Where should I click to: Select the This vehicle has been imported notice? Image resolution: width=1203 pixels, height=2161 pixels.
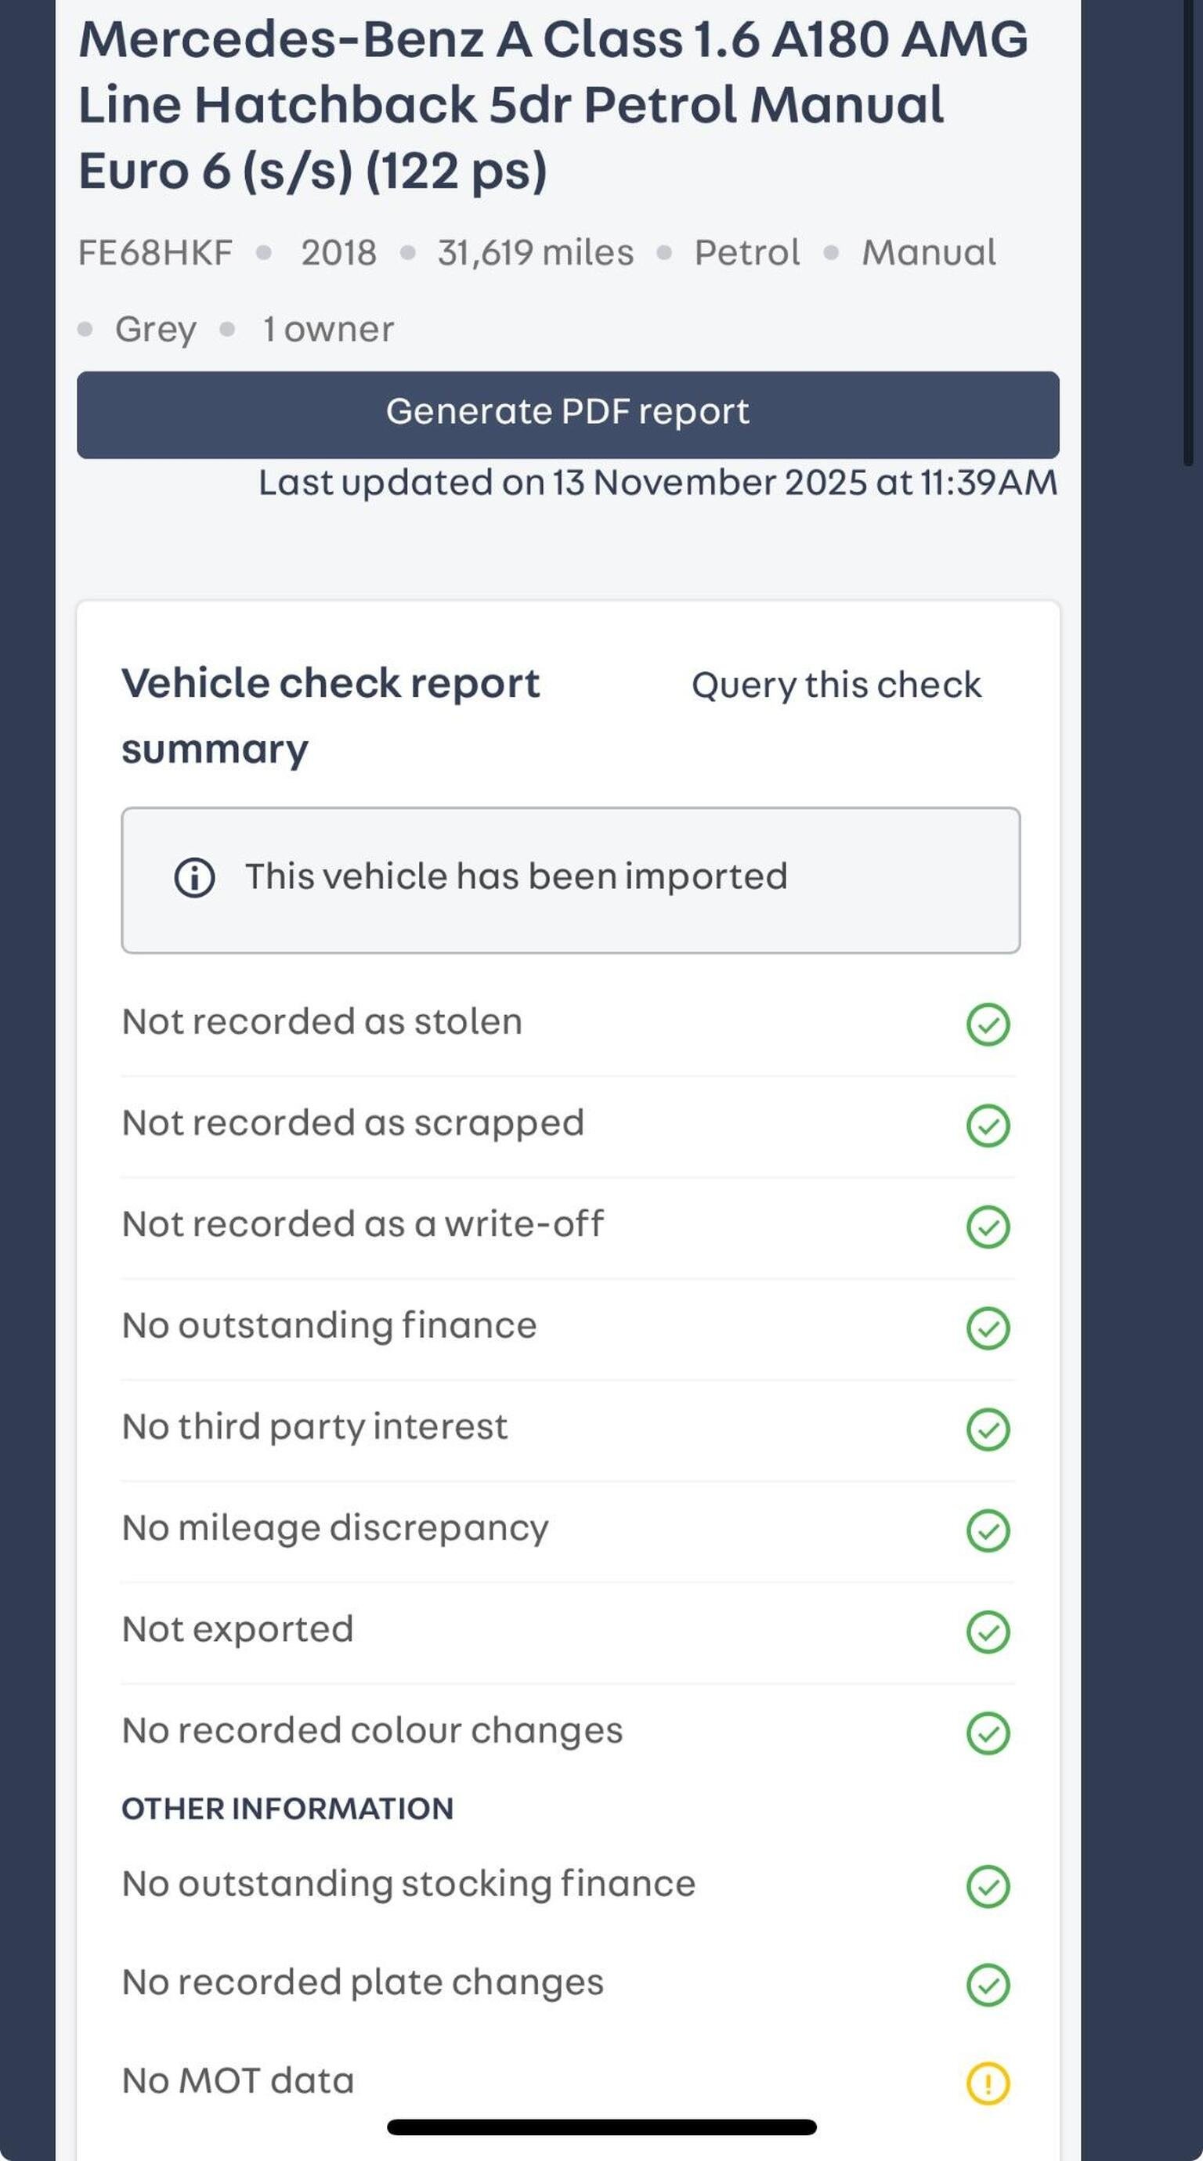pos(570,879)
